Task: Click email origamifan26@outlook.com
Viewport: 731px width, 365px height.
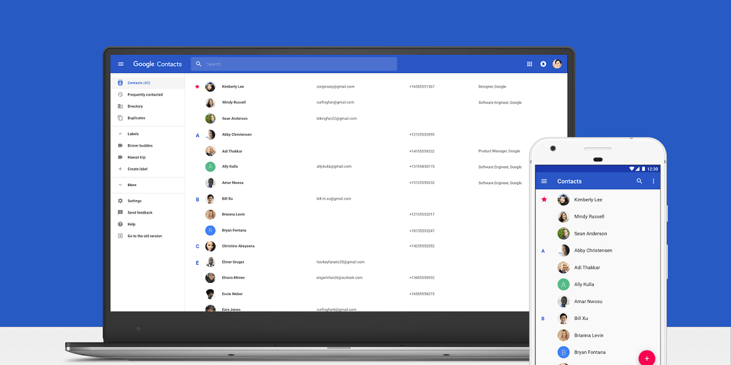Action: tap(339, 278)
